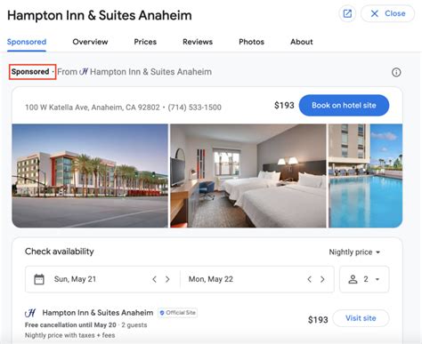422x344 pixels.
Task: Click the guest person icon
Action: tap(353, 279)
